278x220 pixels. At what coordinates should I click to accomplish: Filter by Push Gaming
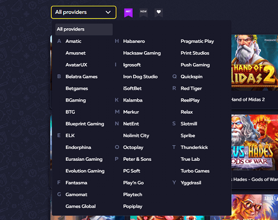coord(195,65)
